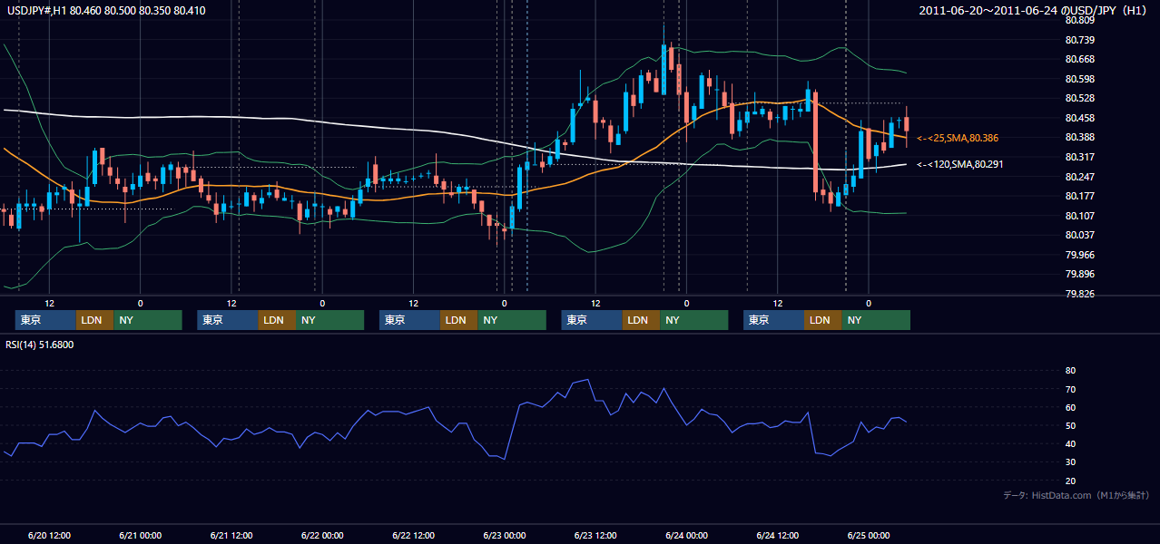1160x544 pixels.
Task: Click price axis label 79.896
Action: [1079, 274]
